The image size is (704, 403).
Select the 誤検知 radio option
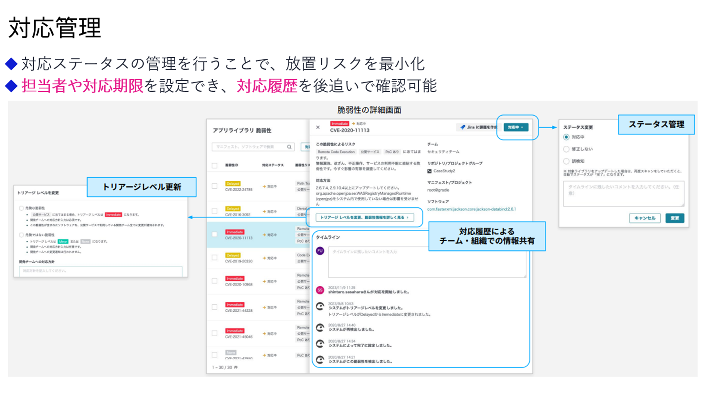coord(566,161)
